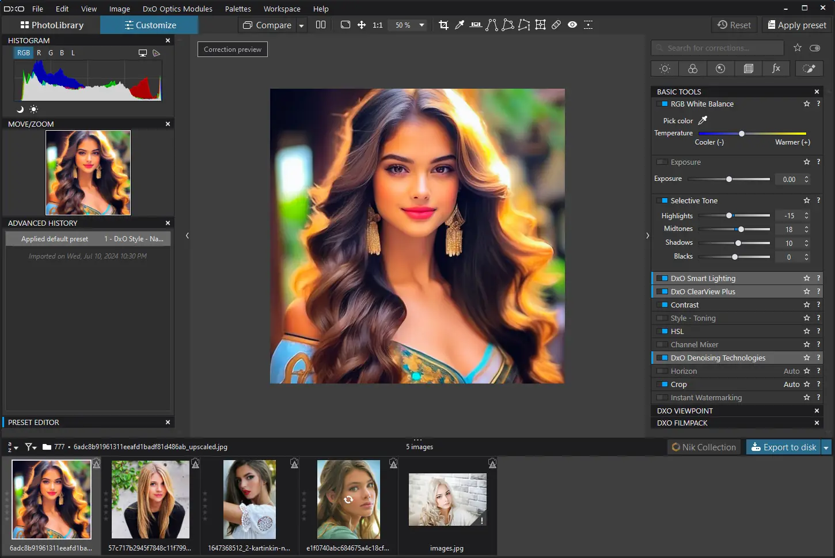Open the DxO Optics Modules menu
The height and width of the screenshot is (558, 835).
(177, 9)
